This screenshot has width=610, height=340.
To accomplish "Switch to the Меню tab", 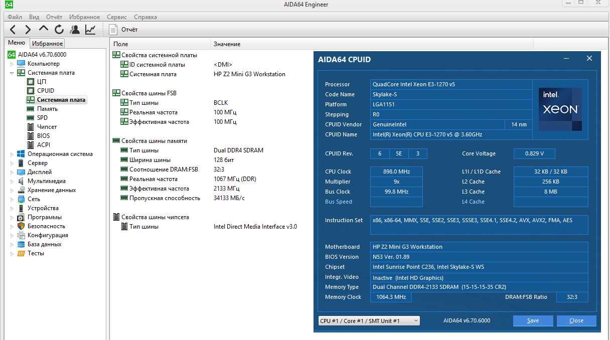I will pos(17,43).
